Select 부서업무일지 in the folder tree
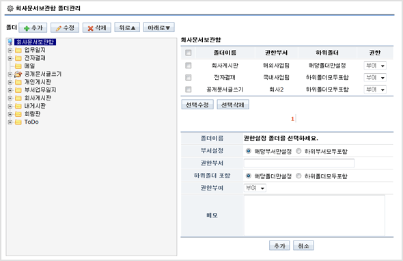The width and height of the screenshot is (403, 261). pos(40,90)
